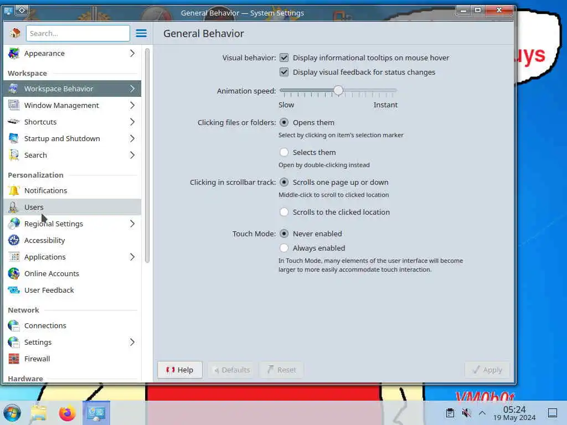Click the taskbar clock showing 05:24
The width and height of the screenshot is (567, 425).
[514, 413]
